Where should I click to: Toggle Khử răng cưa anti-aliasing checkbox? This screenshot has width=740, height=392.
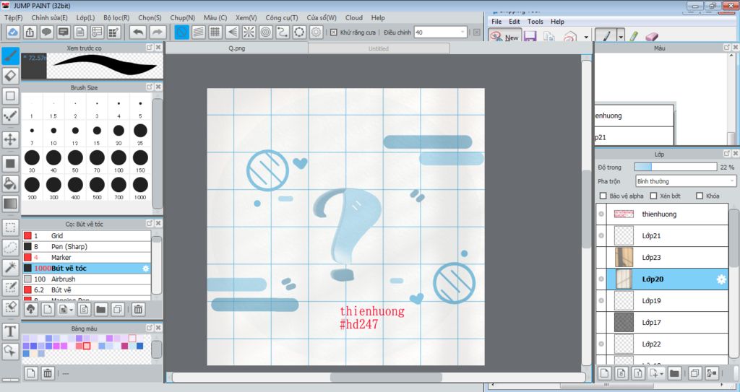tap(334, 32)
